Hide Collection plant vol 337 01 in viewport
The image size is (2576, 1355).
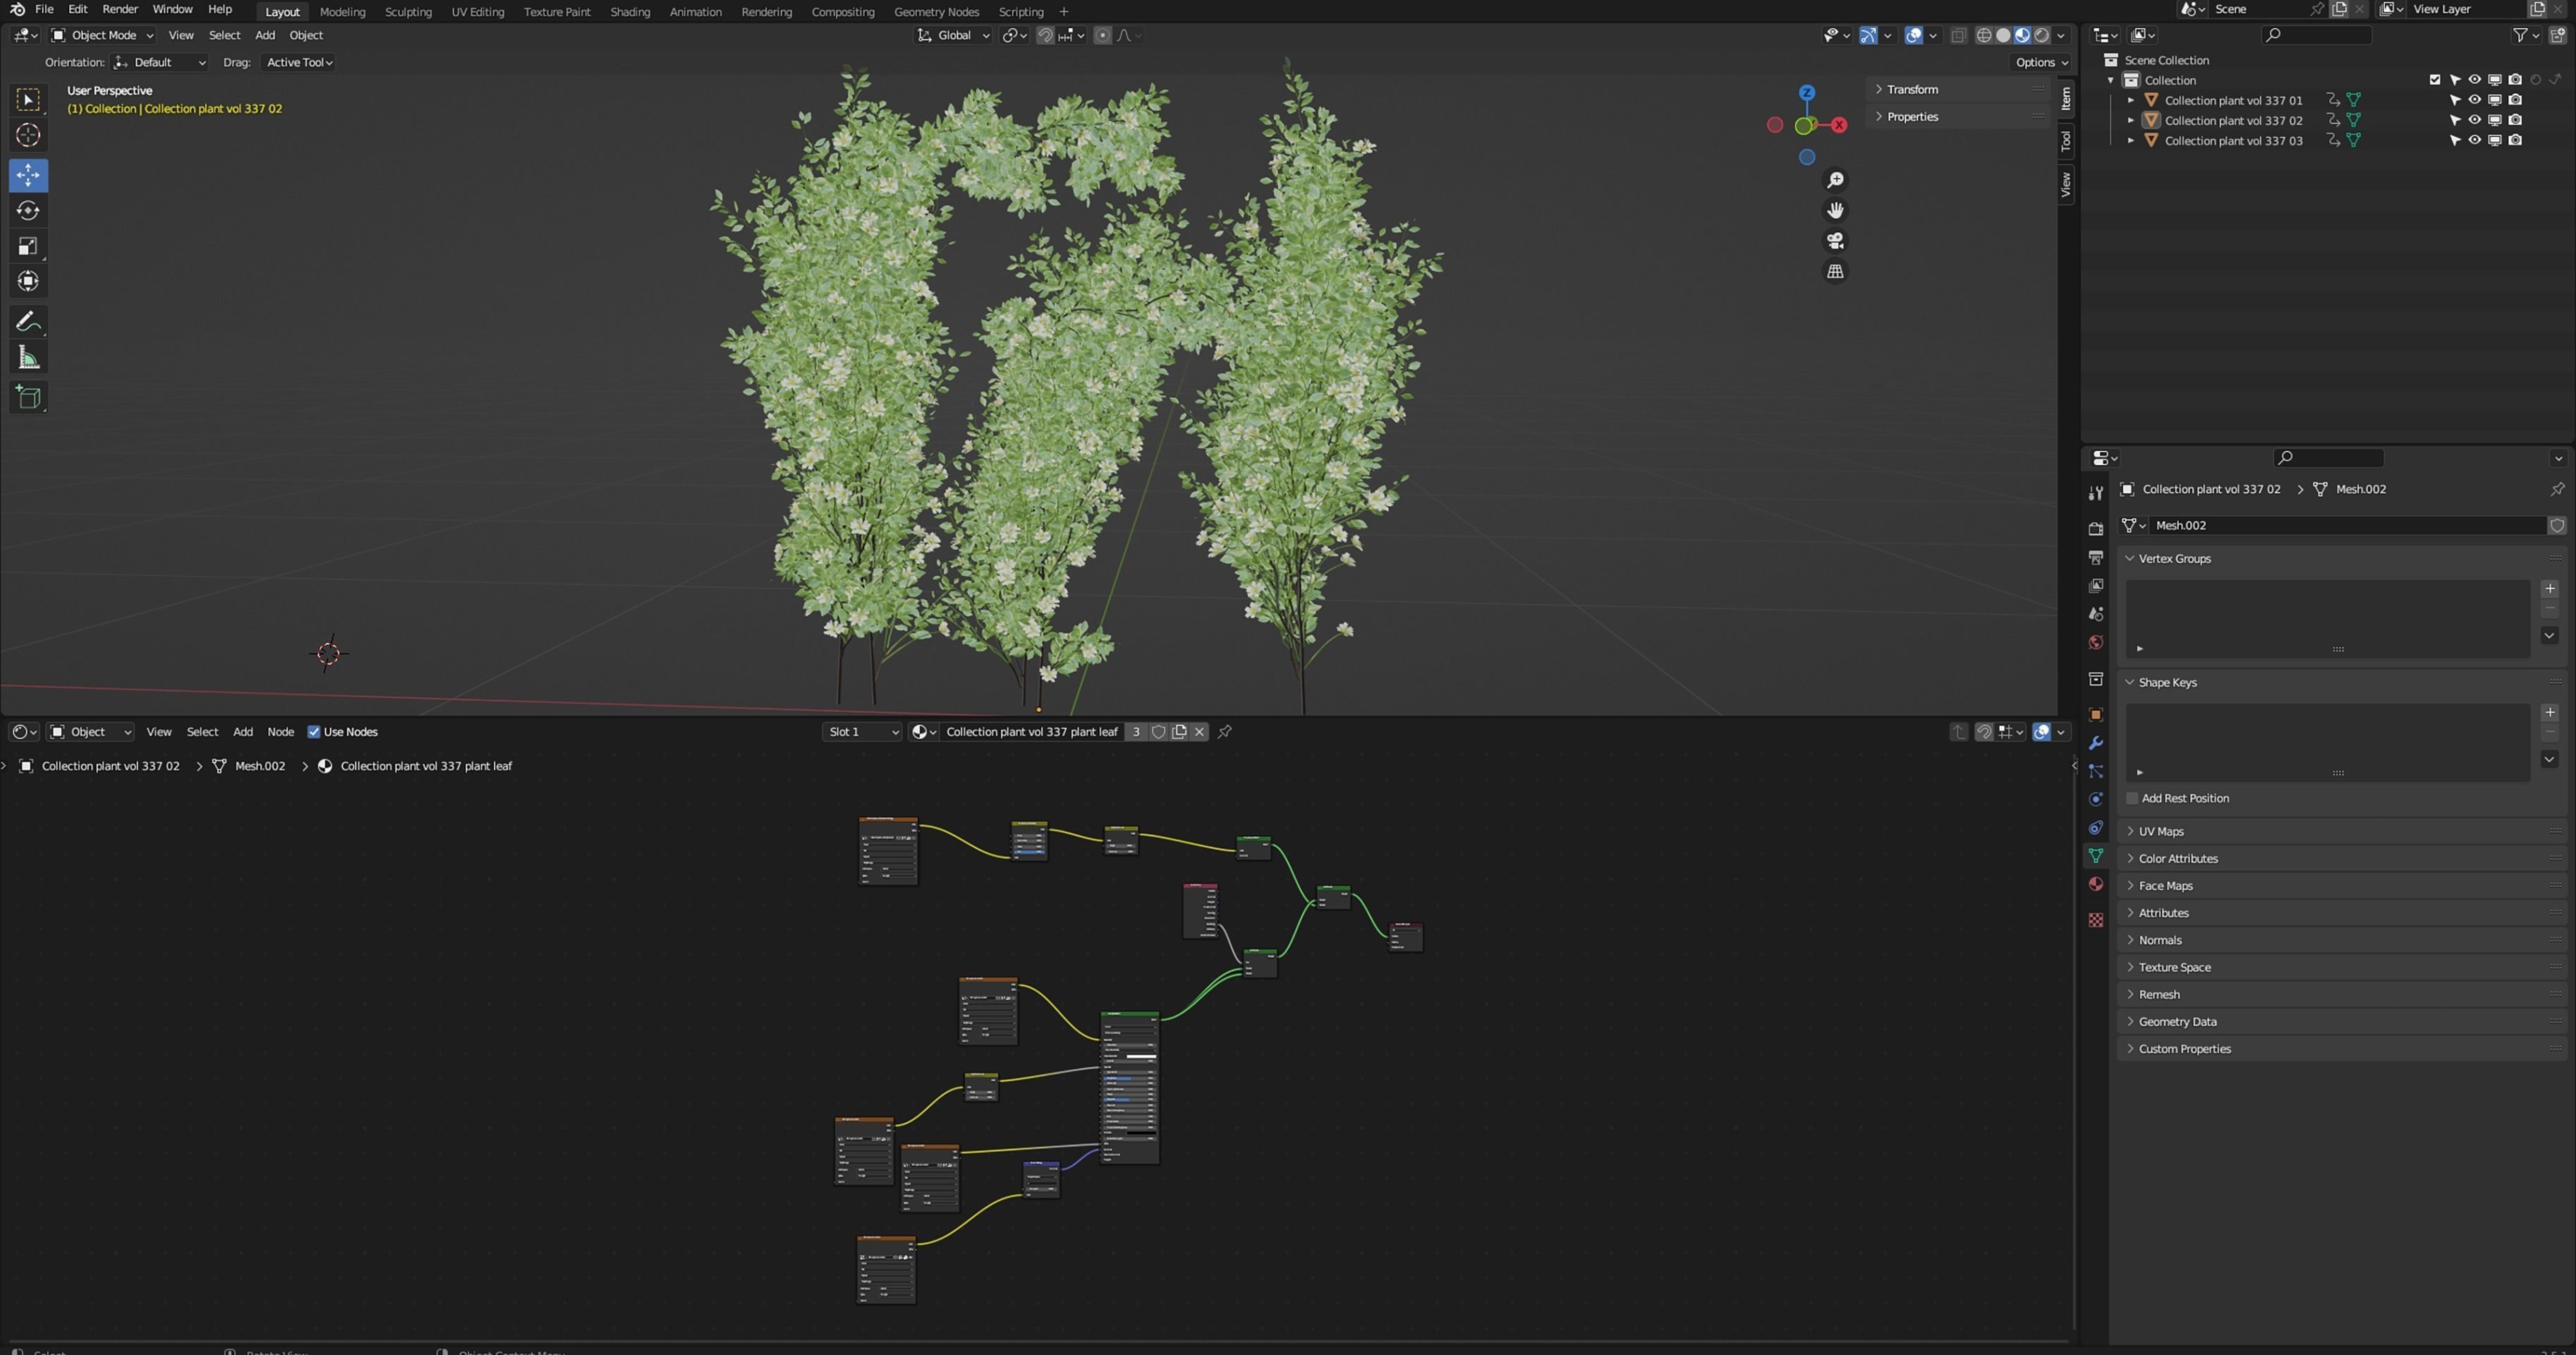pyautogui.click(x=2474, y=100)
